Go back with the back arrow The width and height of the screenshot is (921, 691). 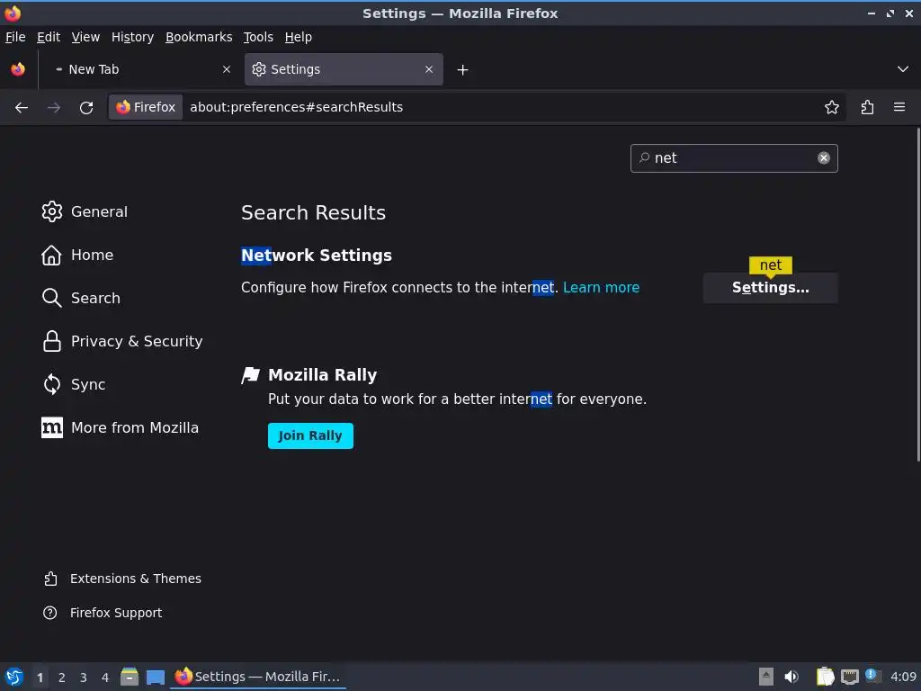pos(22,108)
